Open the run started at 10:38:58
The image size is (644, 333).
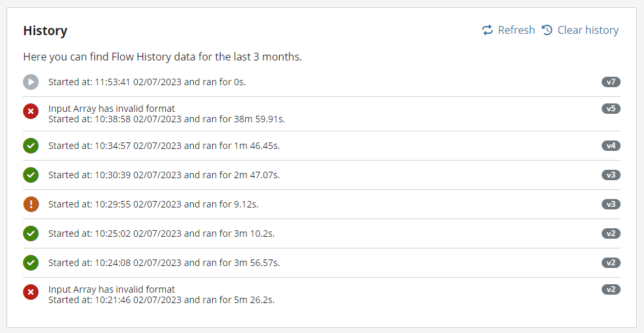pyautogui.click(x=321, y=114)
